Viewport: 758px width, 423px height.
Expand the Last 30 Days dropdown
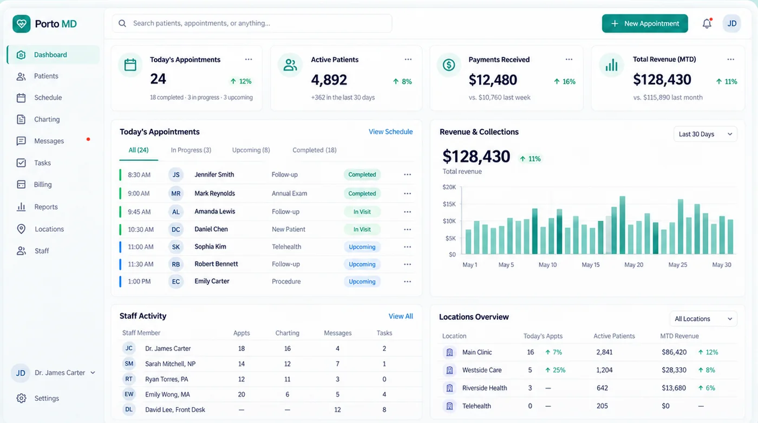click(x=705, y=134)
